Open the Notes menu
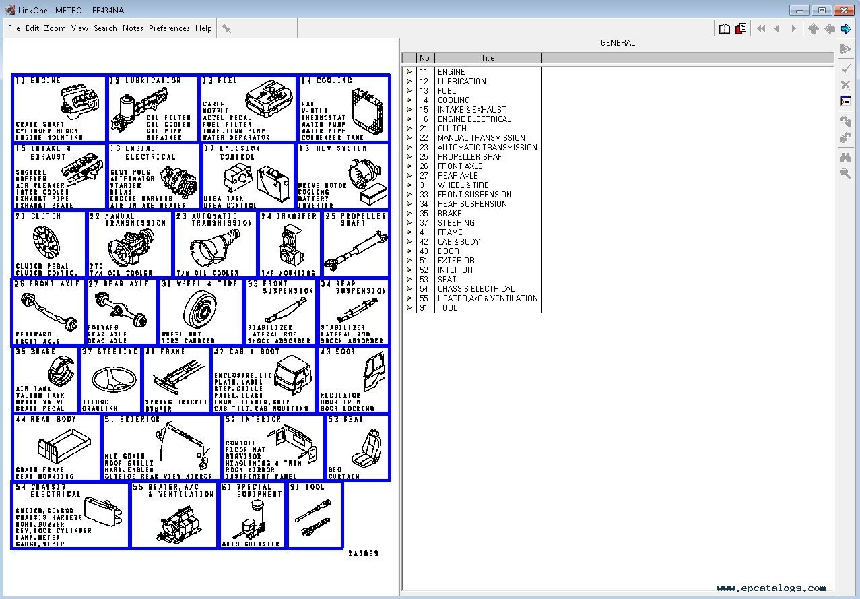This screenshot has height=599, width=860. (x=133, y=28)
